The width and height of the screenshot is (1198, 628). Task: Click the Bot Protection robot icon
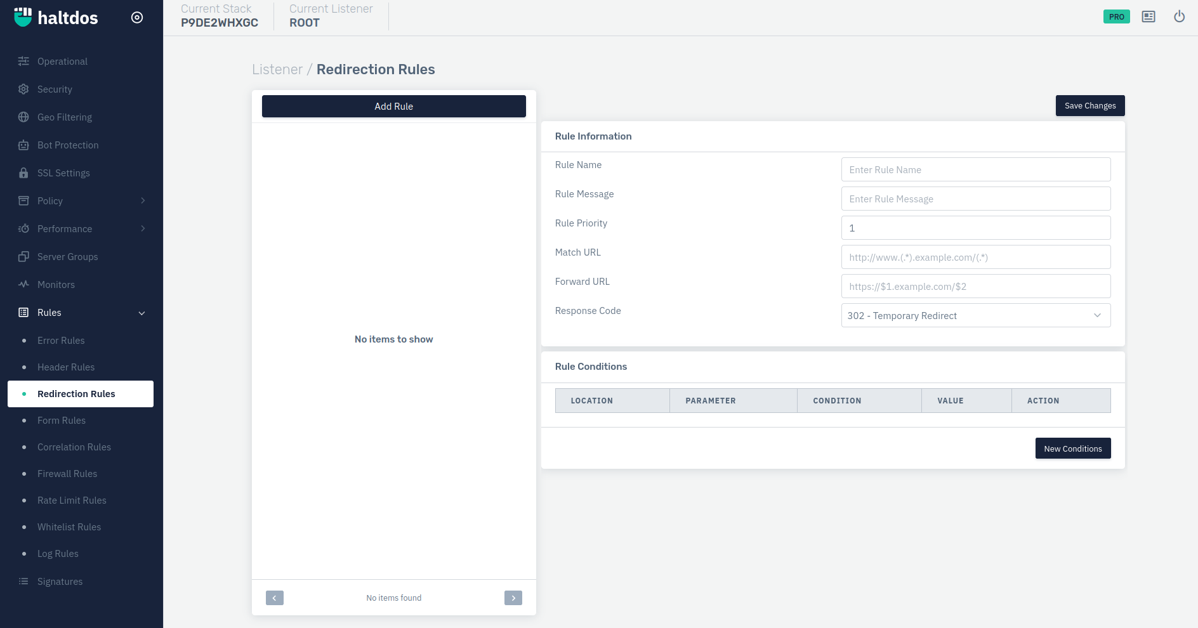[23, 145]
